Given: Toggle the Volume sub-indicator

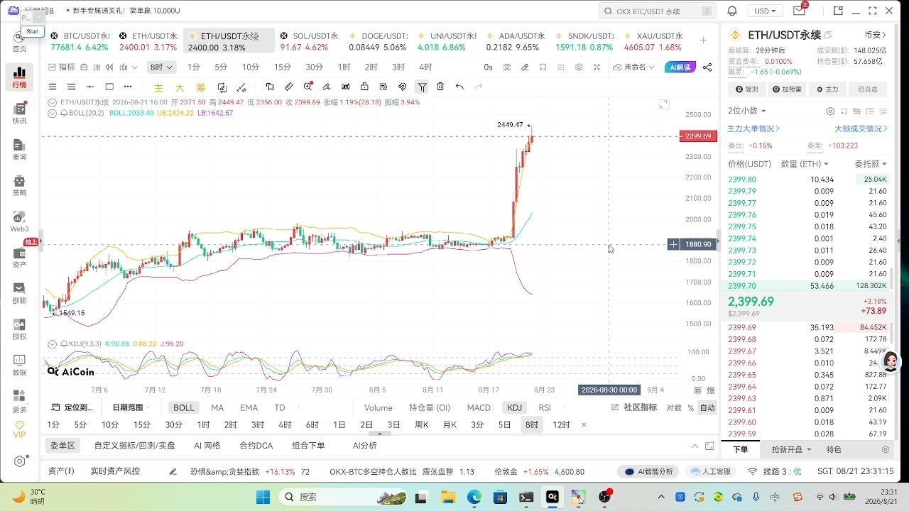Looking at the screenshot, I should click(x=379, y=408).
